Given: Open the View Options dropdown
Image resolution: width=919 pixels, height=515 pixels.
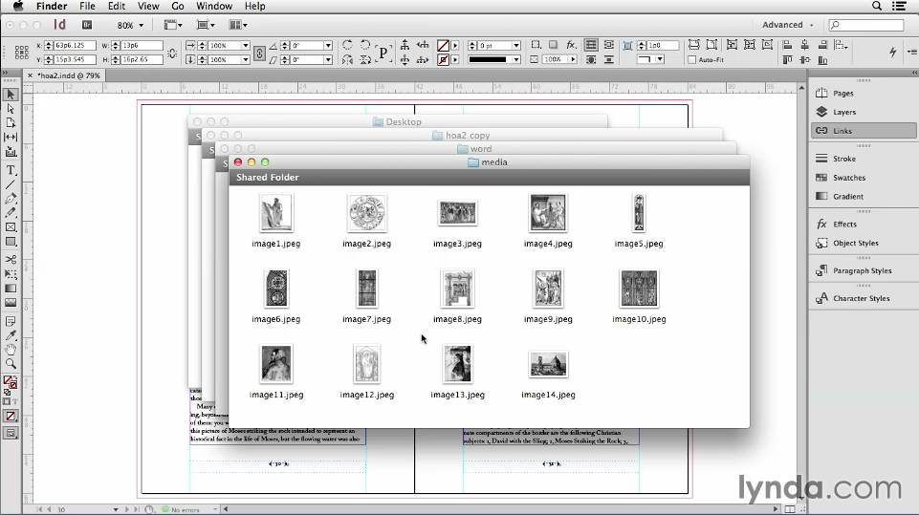Looking at the screenshot, I should (x=173, y=25).
